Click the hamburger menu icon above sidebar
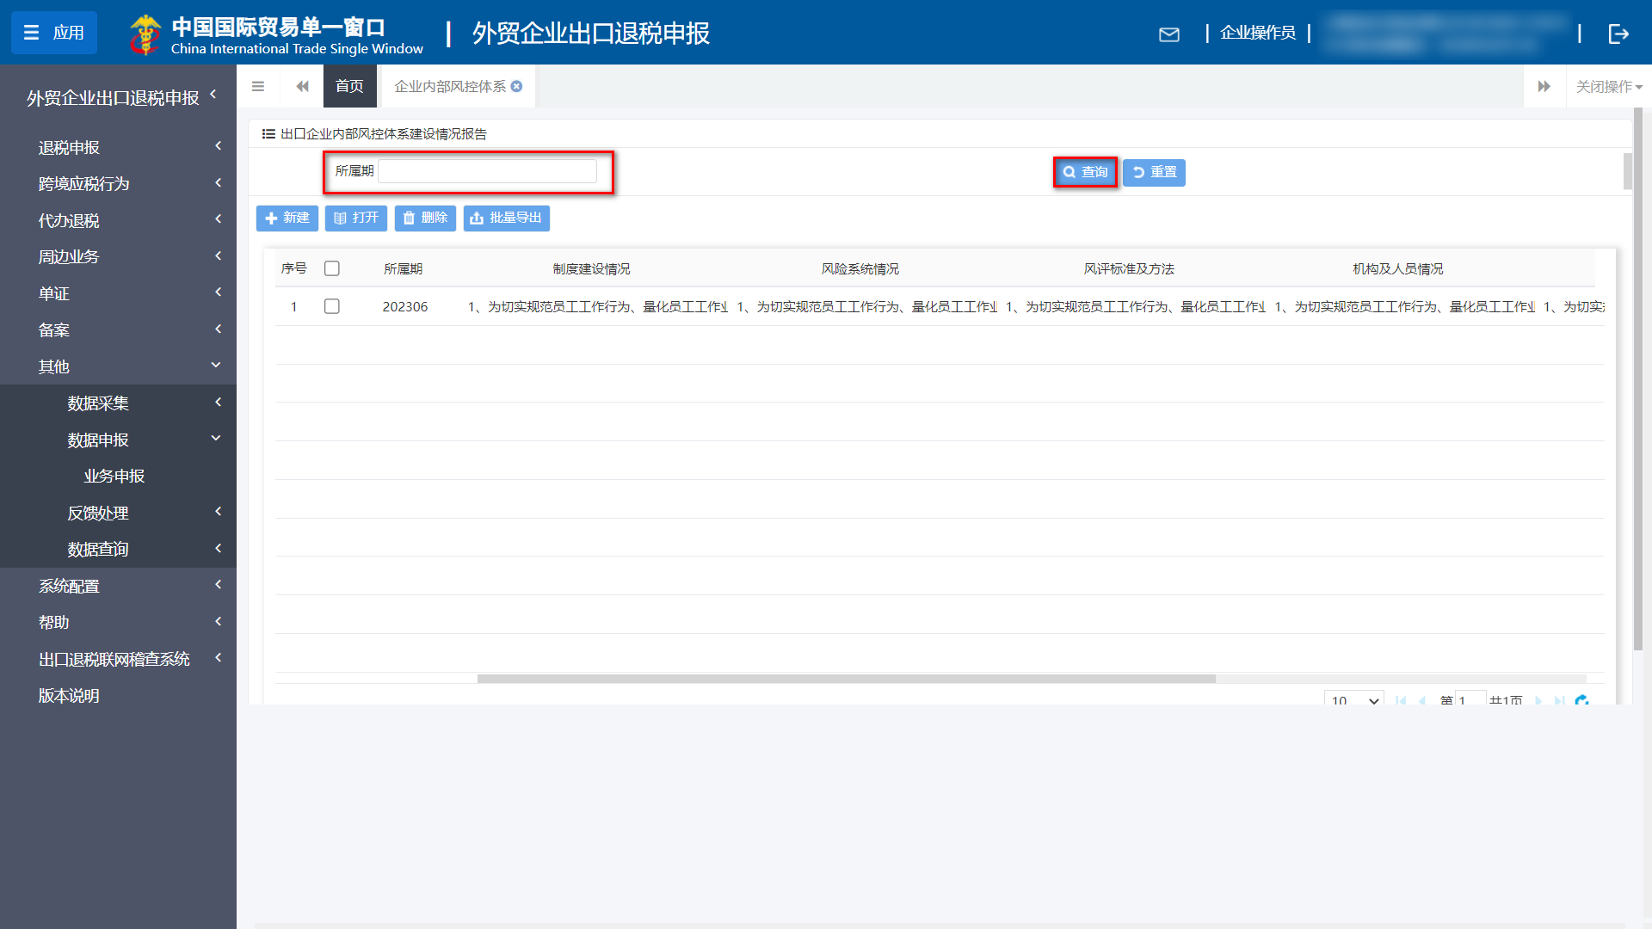This screenshot has height=929, width=1652. tap(257, 86)
